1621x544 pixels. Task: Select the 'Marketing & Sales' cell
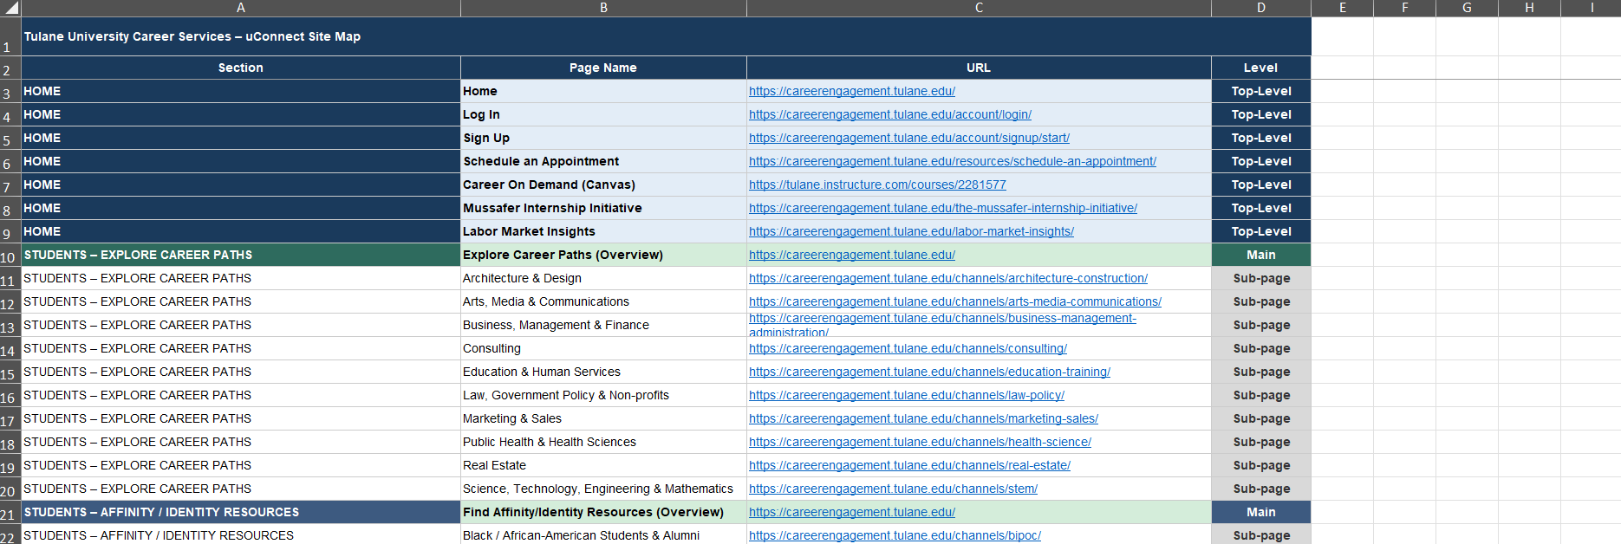click(603, 418)
